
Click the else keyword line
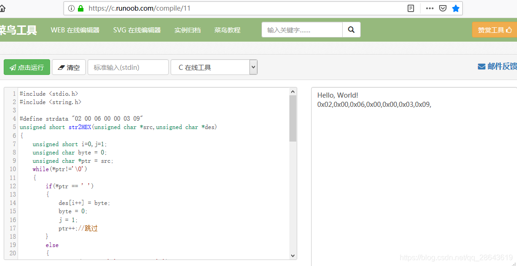coord(52,245)
